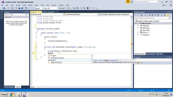Viewport: 173px width, 97px height.
Task: Collapse the Verificar Email project node
Action: 136,23
